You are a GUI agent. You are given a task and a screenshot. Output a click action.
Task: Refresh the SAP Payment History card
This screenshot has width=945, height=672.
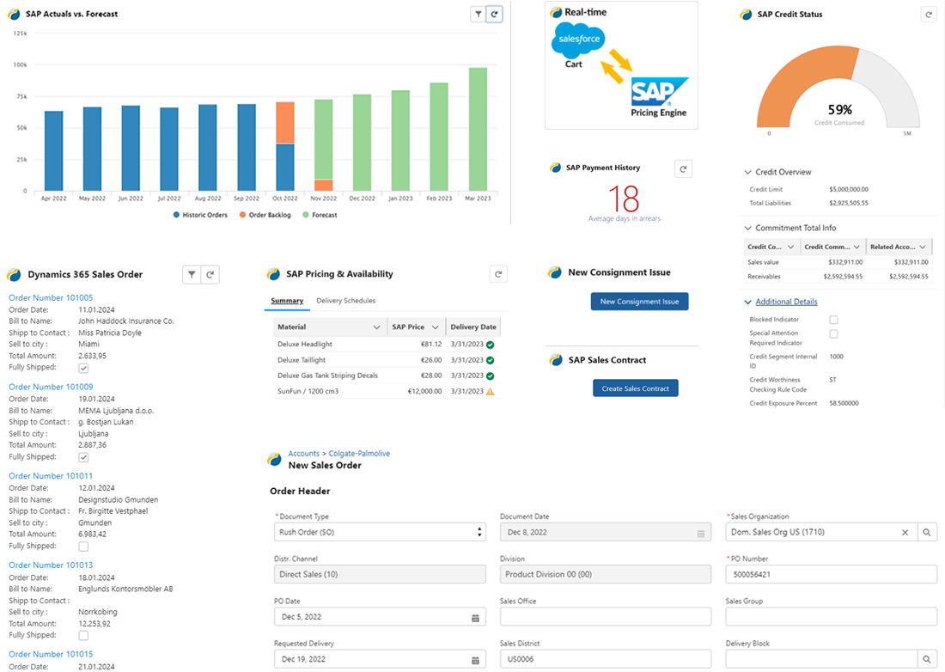pos(683,168)
